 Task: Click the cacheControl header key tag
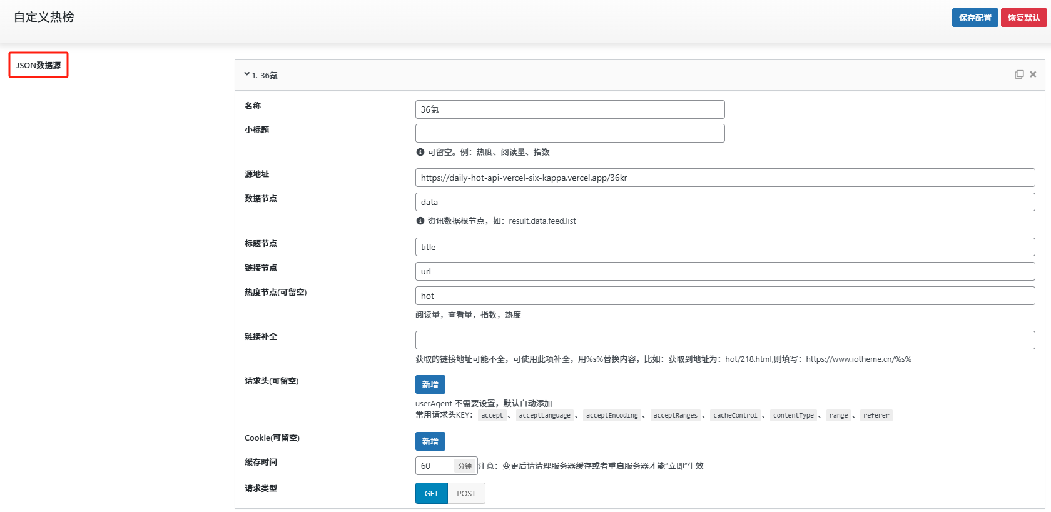click(735, 415)
